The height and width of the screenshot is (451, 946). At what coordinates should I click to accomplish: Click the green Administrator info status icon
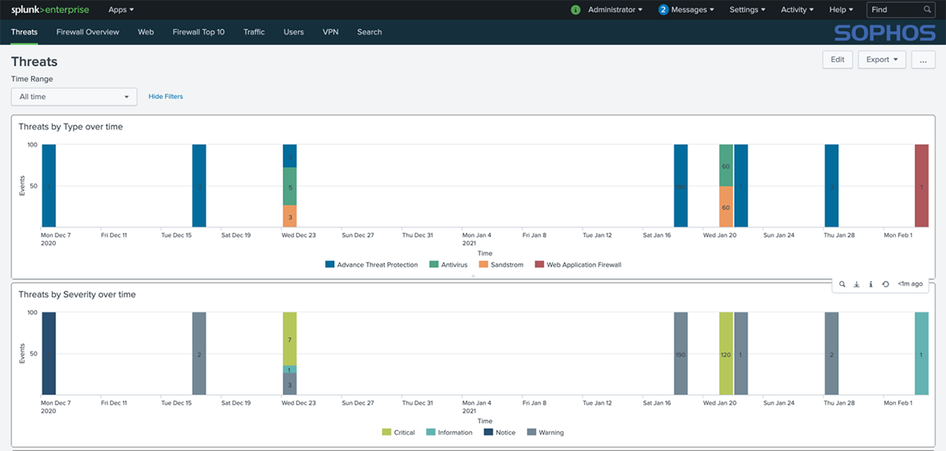point(576,10)
